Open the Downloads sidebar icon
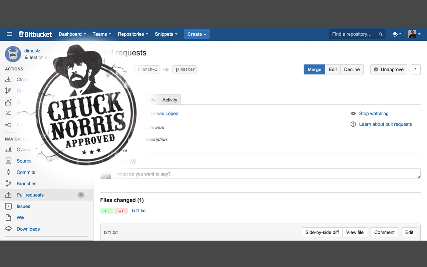The height and width of the screenshot is (267, 427). click(x=8, y=229)
